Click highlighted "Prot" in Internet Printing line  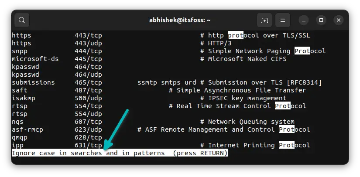pyautogui.click(x=287, y=145)
